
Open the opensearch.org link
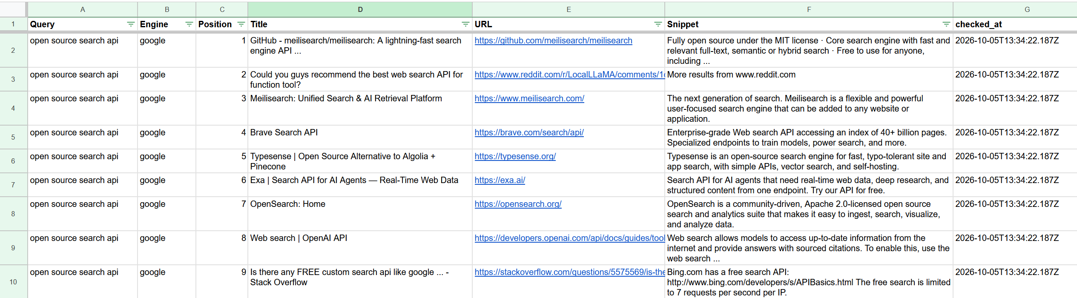point(518,204)
